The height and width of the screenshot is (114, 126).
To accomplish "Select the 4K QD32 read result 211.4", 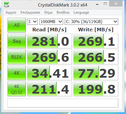I will (50, 89).
